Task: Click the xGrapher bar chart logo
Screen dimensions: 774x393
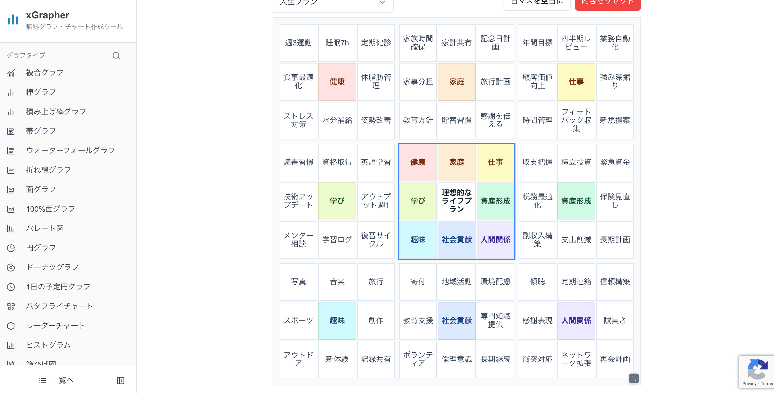Action: [13, 19]
